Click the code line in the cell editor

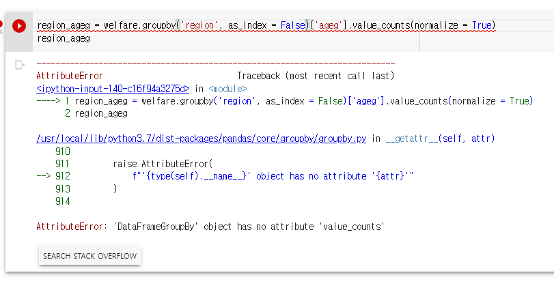pyautogui.click(x=266, y=25)
